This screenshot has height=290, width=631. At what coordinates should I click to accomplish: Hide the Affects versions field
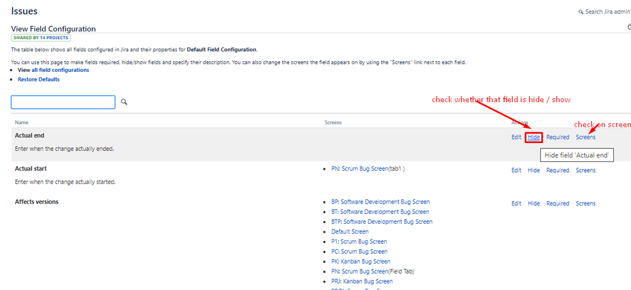pos(534,204)
